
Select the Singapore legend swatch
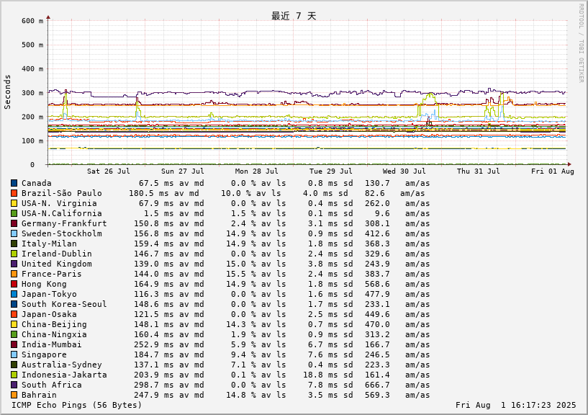[14, 355]
